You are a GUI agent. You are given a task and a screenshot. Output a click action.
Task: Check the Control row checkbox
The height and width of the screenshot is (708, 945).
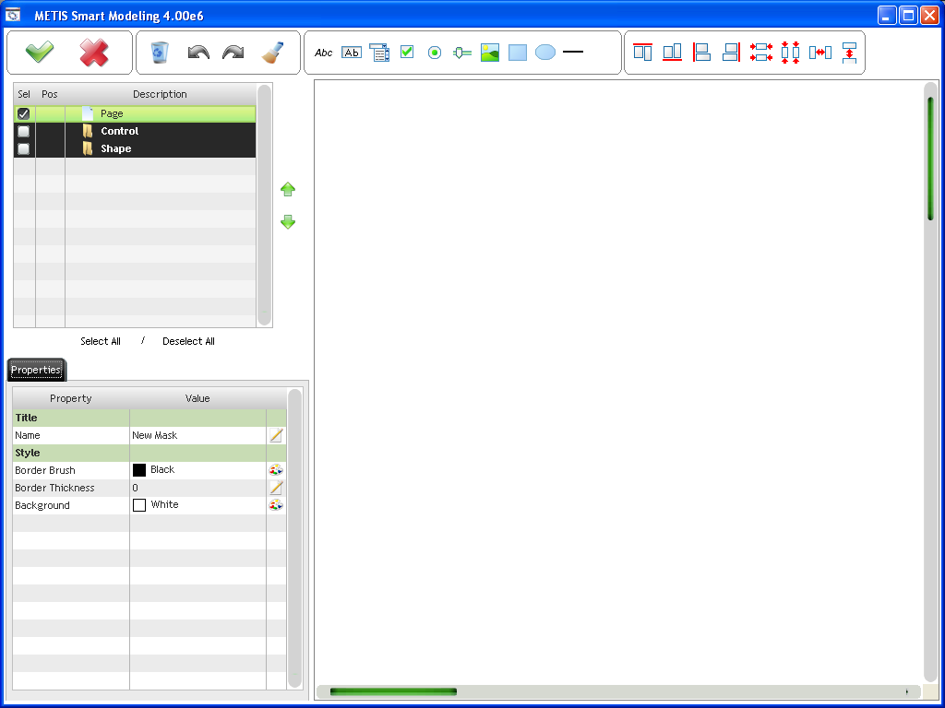23,131
